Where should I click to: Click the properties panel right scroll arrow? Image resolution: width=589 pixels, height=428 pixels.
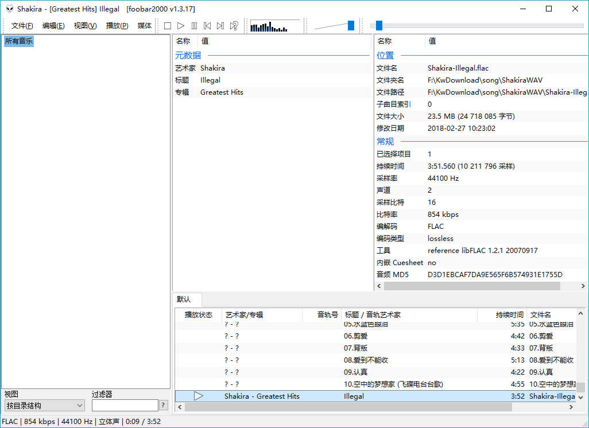[x=583, y=286]
